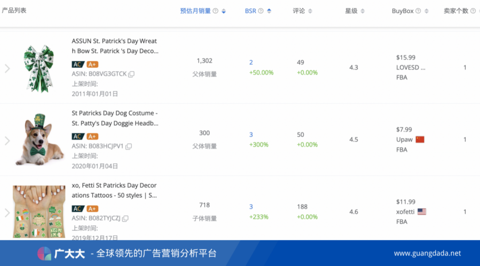The height and width of the screenshot is (266, 480).
Task: Click AC badge on Dog Costume row
Action: point(78,137)
